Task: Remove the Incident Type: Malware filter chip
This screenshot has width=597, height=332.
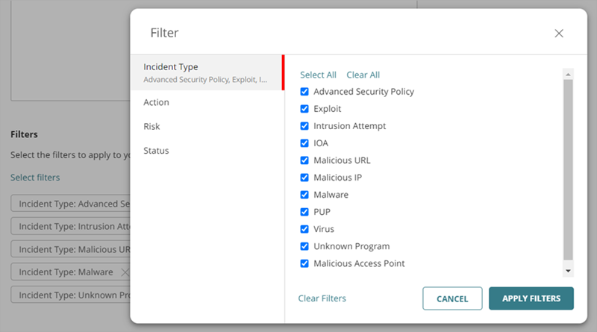Action: pyautogui.click(x=125, y=272)
